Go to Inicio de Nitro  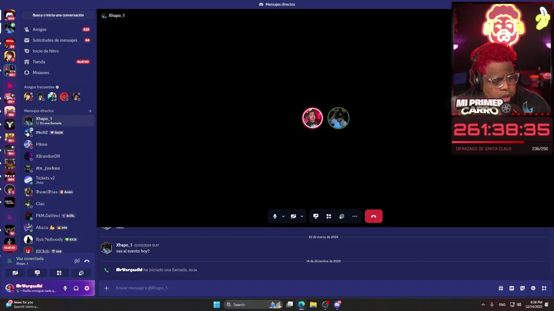[58, 51]
